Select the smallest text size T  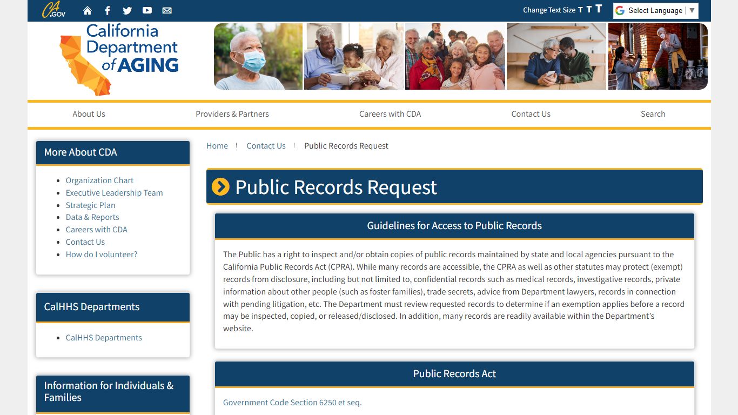[x=580, y=10]
